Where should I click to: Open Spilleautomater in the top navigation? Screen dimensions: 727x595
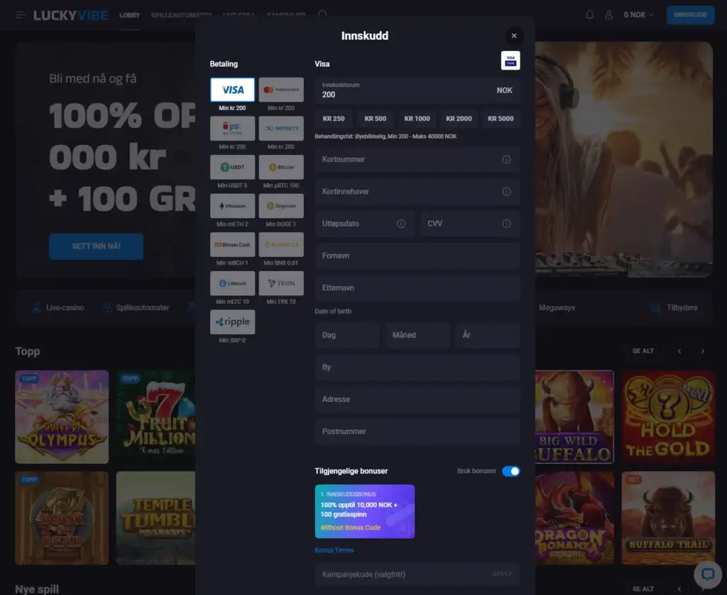click(181, 16)
